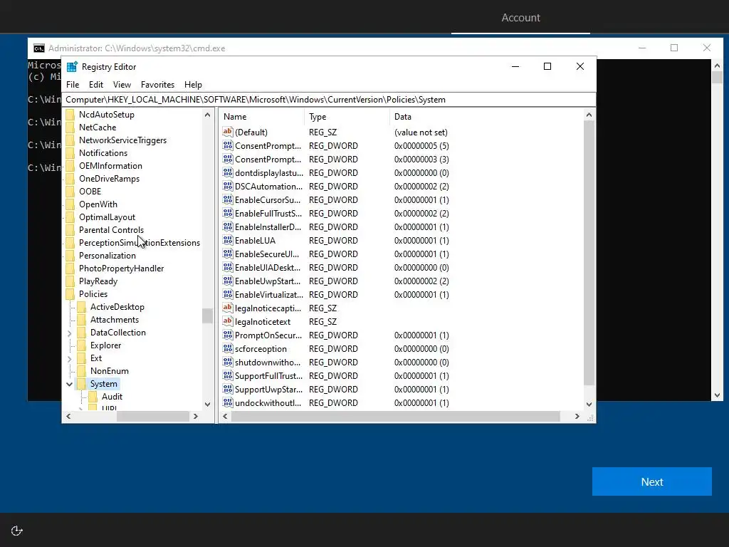This screenshot has width=729, height=547.
Task: Expand the DataCollection key
Action: click(x=69, y=333)
